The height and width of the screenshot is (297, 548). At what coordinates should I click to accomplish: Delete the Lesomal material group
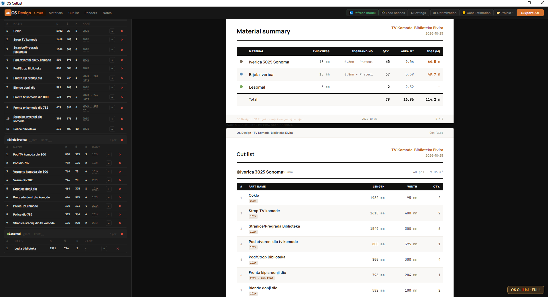[122, 234]
